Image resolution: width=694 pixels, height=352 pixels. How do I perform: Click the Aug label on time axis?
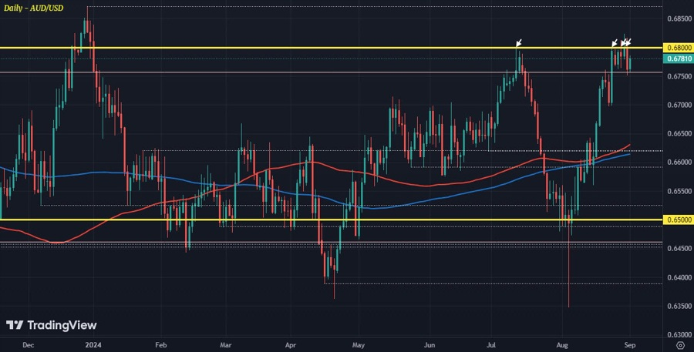click(x=562, y=344)
